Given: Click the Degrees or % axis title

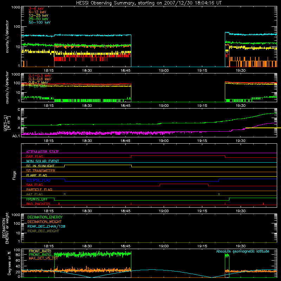Looking at the screenshot, I should [9, 263].
